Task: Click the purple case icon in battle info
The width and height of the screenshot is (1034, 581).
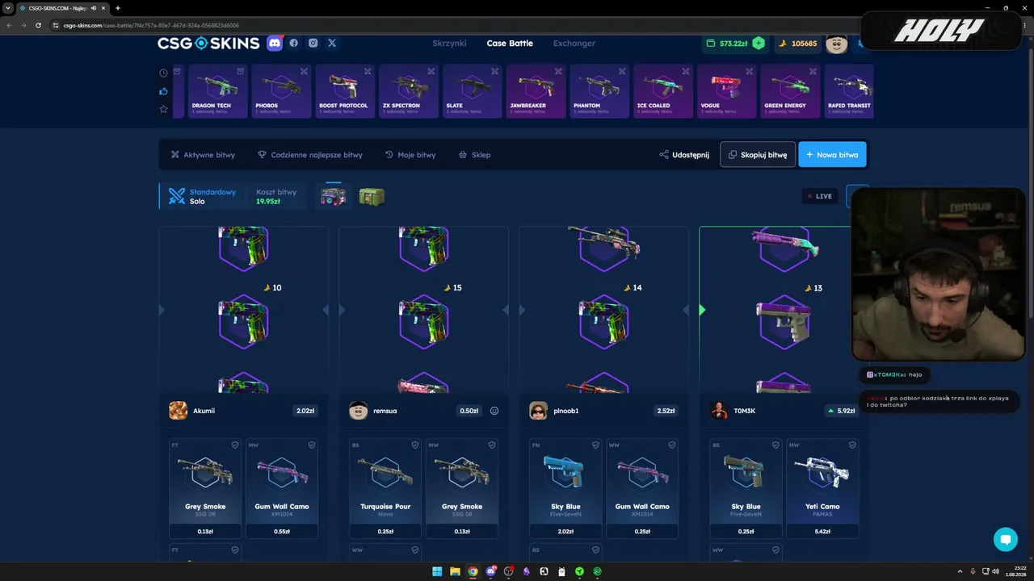Action: (x=333, y=196)
